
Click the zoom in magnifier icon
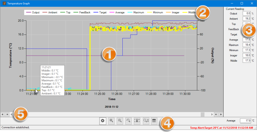coord(111,121)
